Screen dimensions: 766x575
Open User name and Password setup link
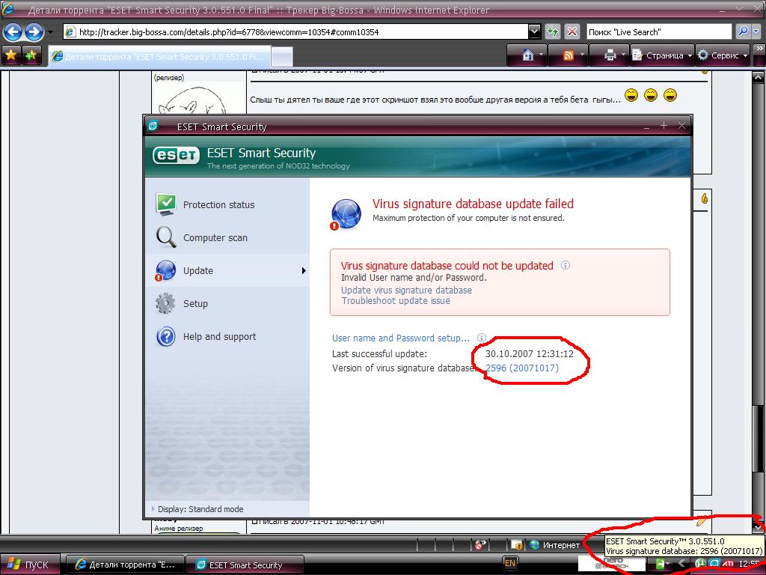(401, 338)
